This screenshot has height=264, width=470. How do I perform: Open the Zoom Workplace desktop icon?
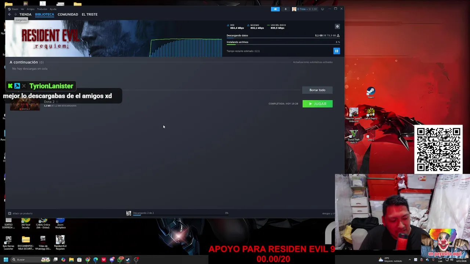pyautogui.click(x=60, y=223)
